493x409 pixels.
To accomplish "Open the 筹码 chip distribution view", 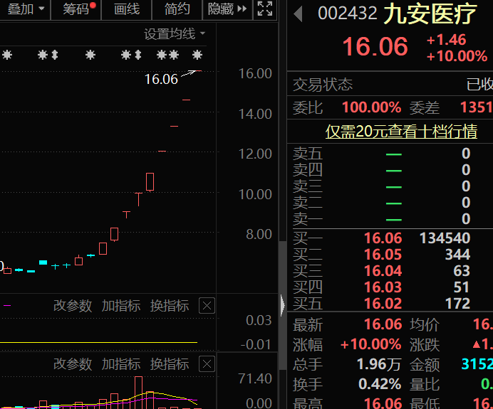I will pos(76,9).
